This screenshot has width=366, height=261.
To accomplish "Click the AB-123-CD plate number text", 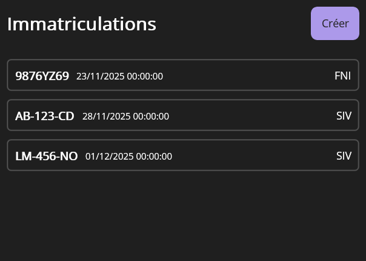I will tap(44, 116).
